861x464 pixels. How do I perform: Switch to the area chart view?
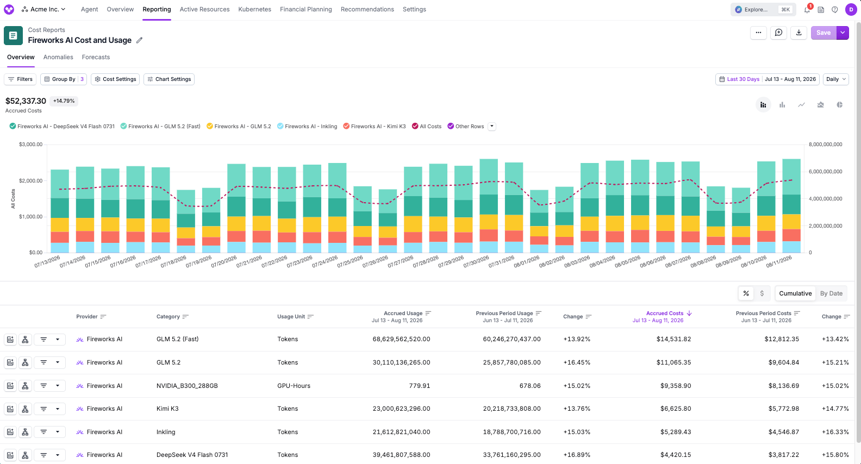(821, 105)
